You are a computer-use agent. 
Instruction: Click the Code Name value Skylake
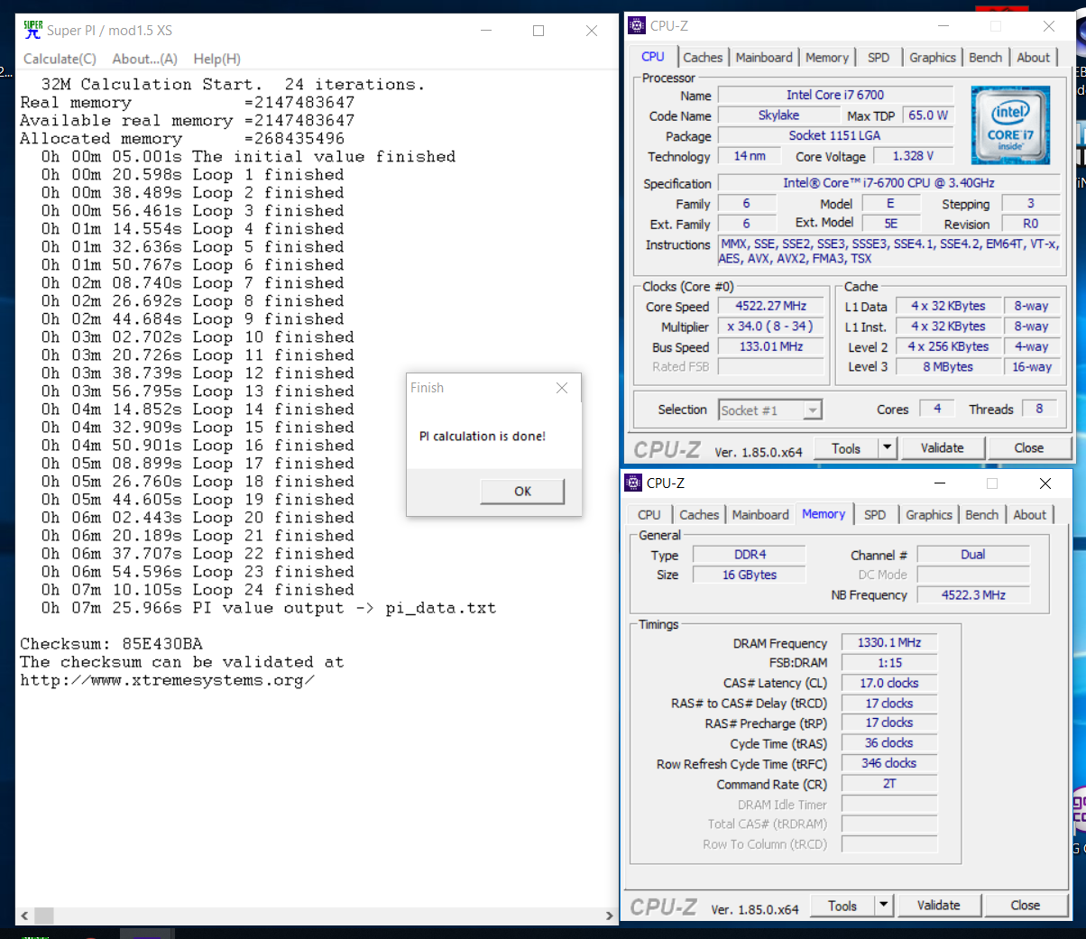click(778, 115)
